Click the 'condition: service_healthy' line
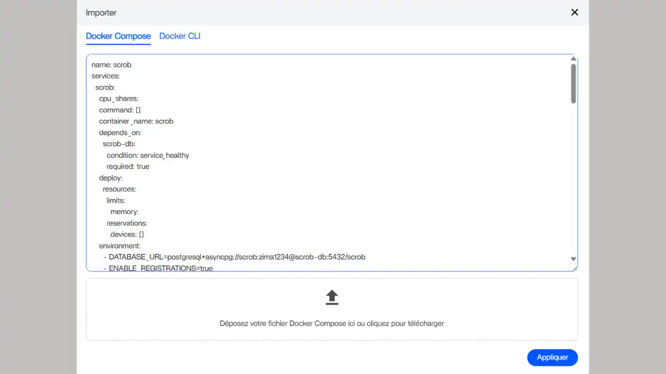The image size is (666, 374). tap(148, 155)
